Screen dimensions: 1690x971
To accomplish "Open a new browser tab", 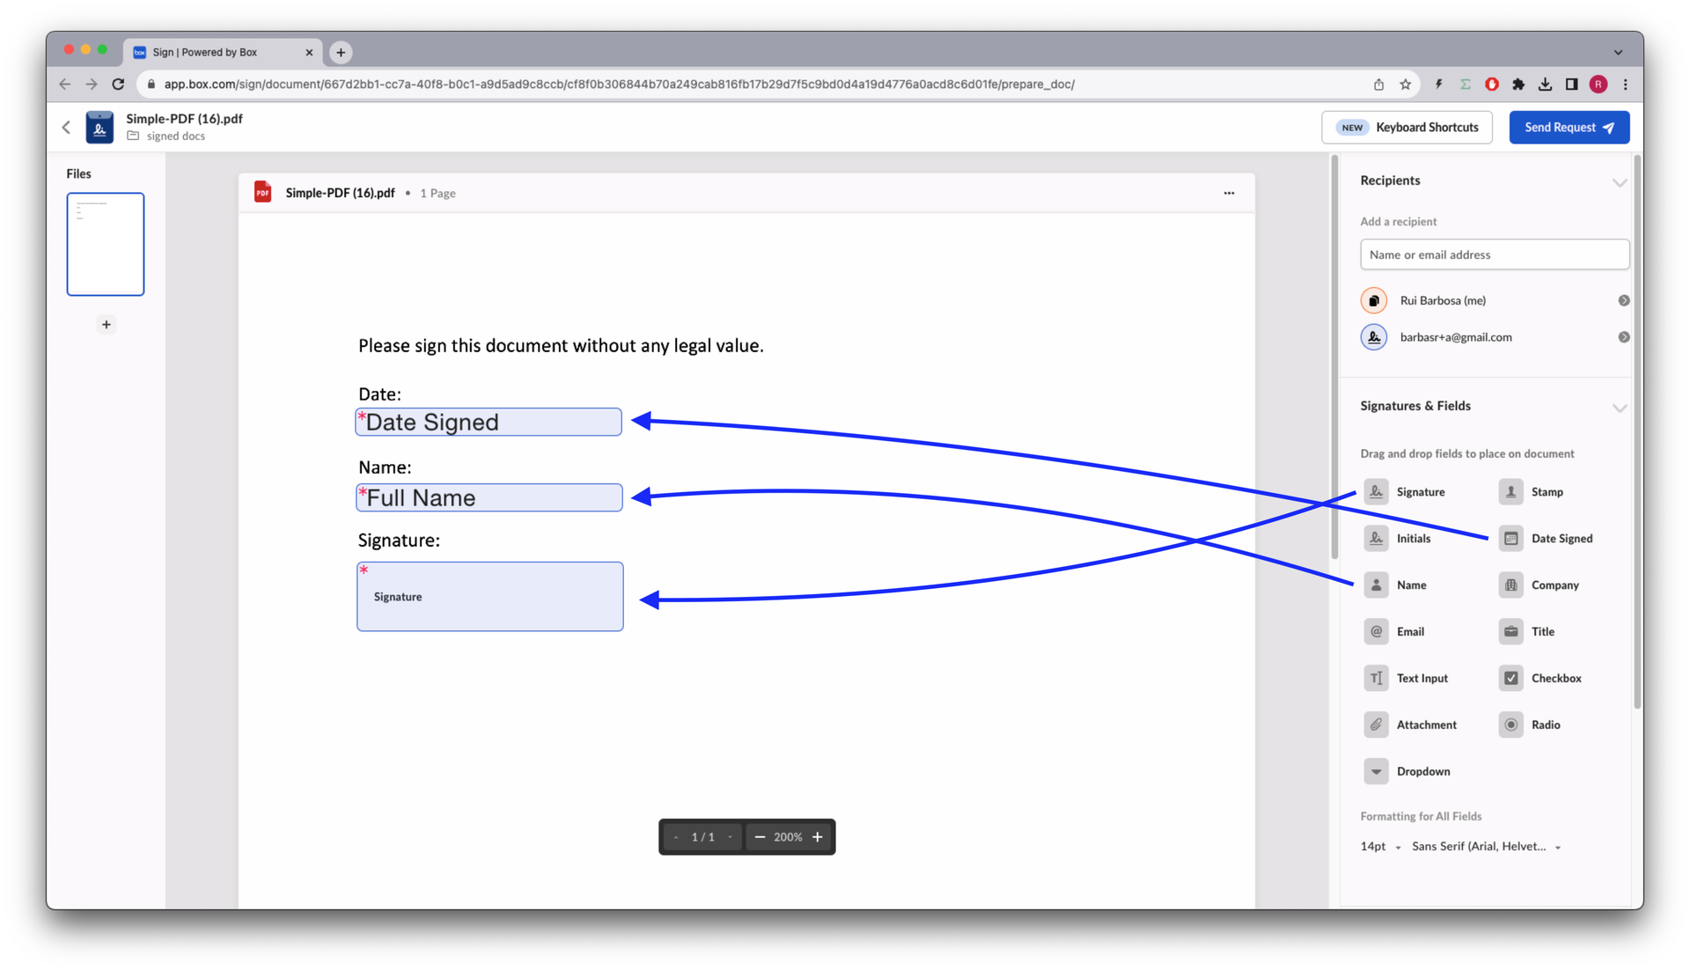I will click(341, 53).
